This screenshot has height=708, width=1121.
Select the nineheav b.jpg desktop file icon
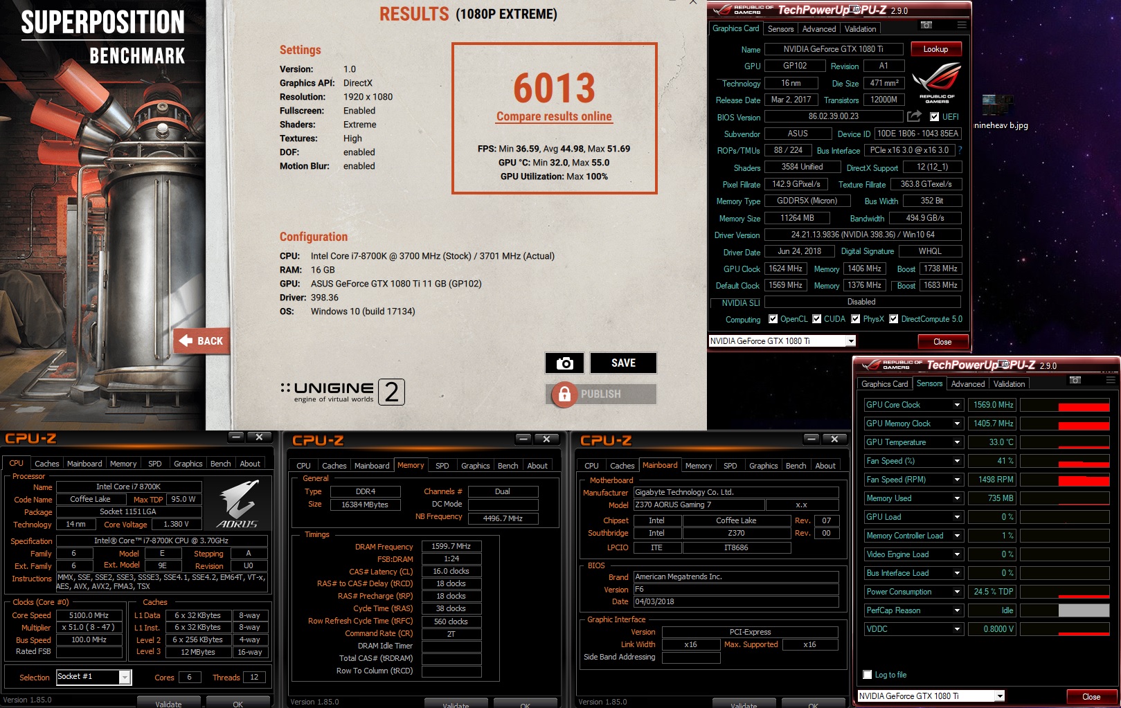coord(997,107)
